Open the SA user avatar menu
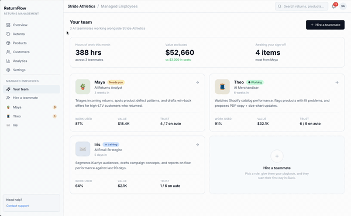 (343, 6)
